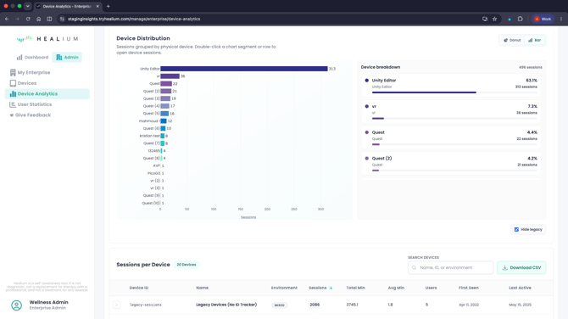Screen dimensions: 568x319
Task: Click the Name column header
Action: (x=202, y=288)
